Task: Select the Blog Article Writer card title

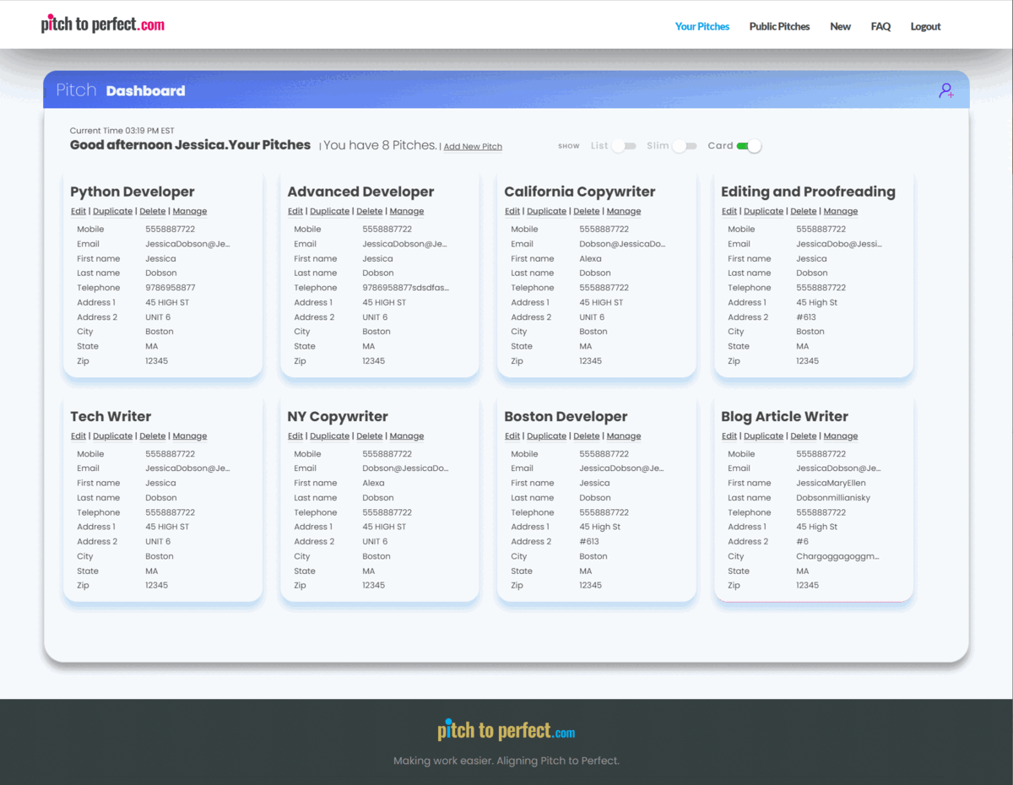Action: pyautogui.click(x=784, y=416)
